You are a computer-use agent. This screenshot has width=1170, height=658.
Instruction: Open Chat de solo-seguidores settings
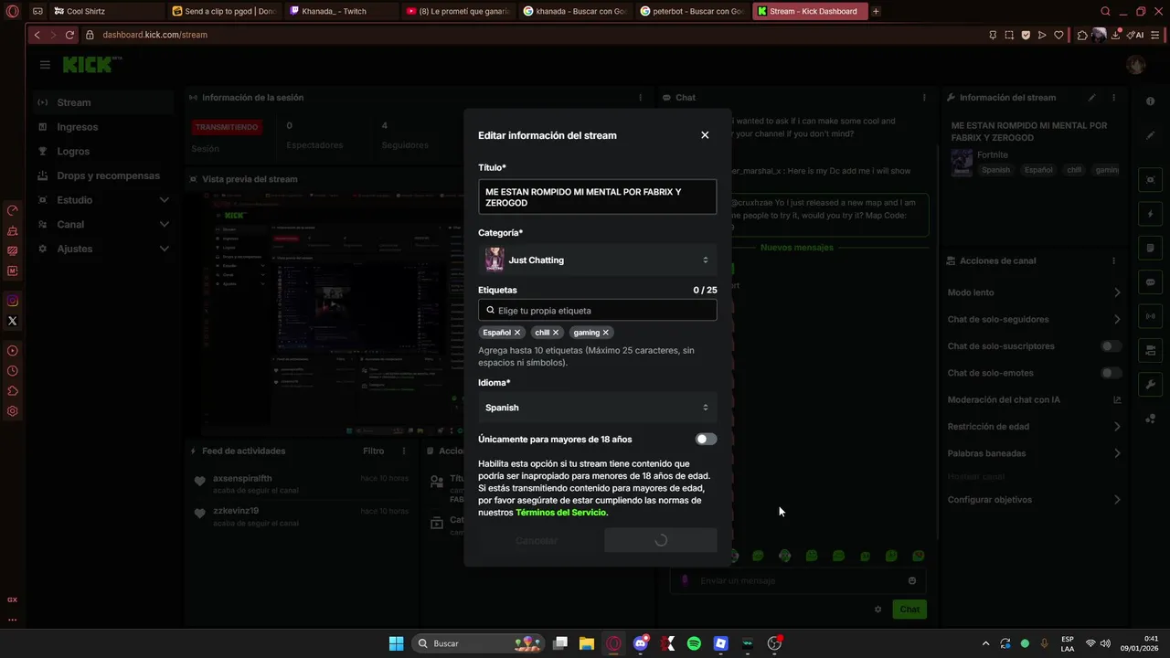click(1034, 319)
